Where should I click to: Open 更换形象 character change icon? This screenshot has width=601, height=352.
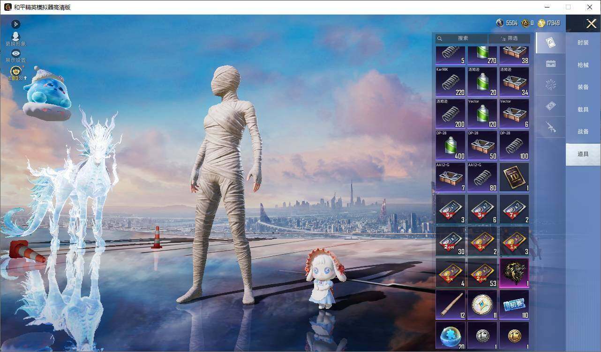click(x=16, y=39)
